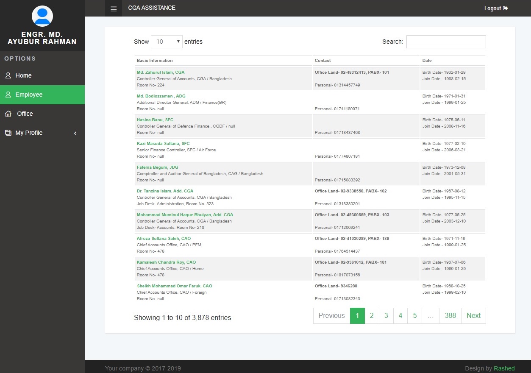Click the Rashed designer link in footer

(504, 368)
